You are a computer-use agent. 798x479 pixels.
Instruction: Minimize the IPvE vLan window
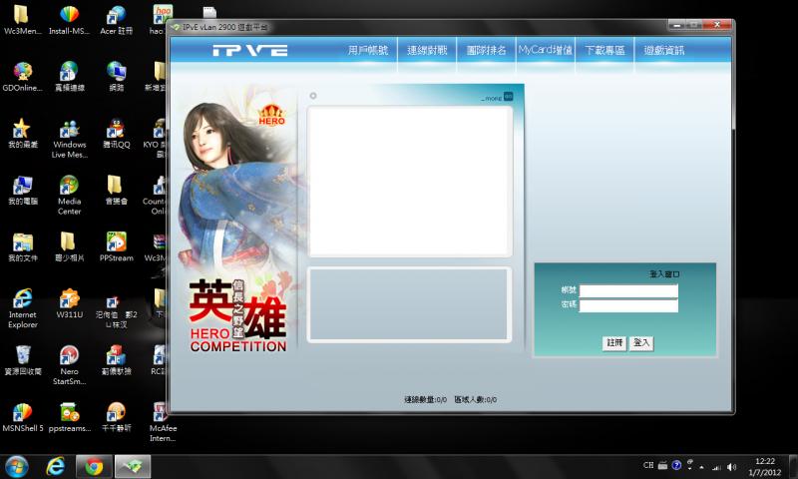[677, 25]
